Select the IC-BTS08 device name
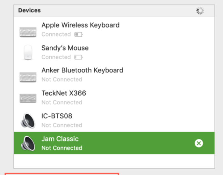Image resolution: width=223 pixels, height=175 pixels. coord(57,116)
